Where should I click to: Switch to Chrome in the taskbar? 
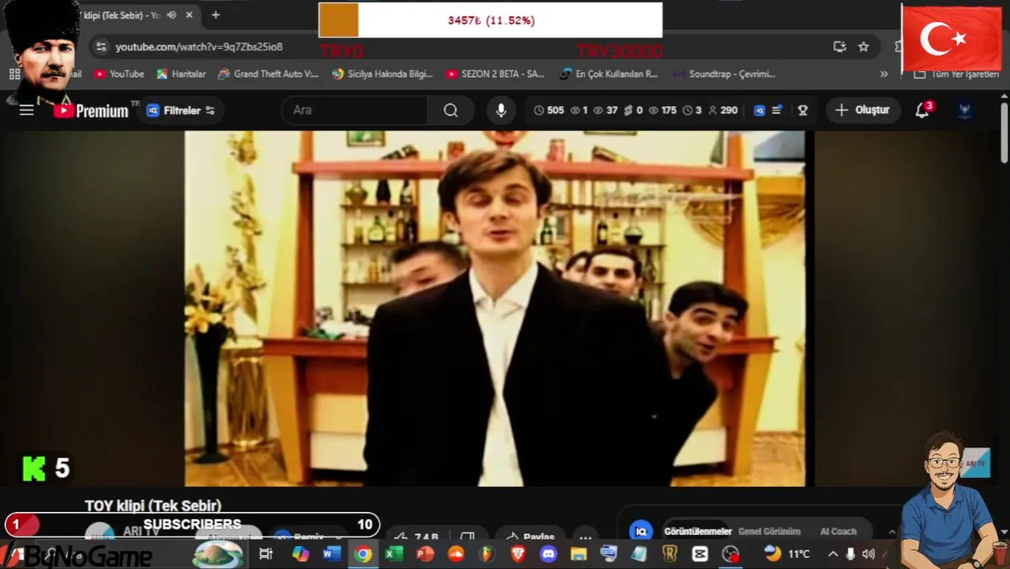363,554
